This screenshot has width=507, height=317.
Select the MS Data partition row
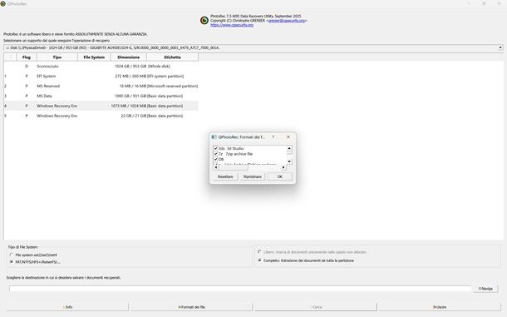pos(101,96)
